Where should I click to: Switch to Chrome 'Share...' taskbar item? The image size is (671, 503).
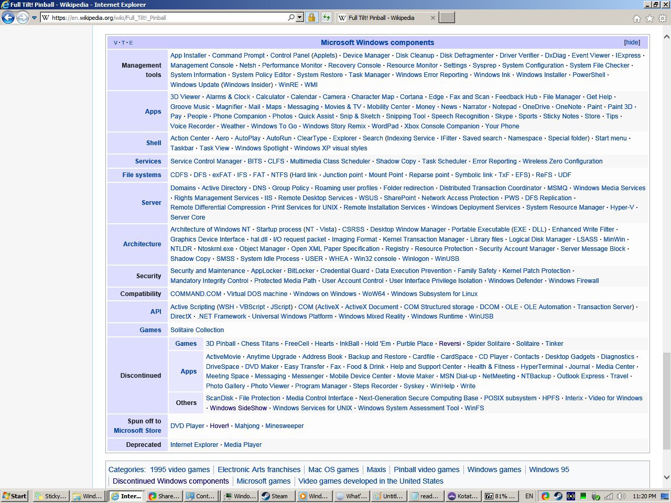coord(164,496)
